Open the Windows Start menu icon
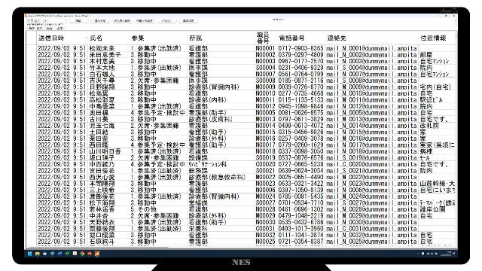Image resolution: width=482 pixels, height=271 pixels. pos(29,254)
